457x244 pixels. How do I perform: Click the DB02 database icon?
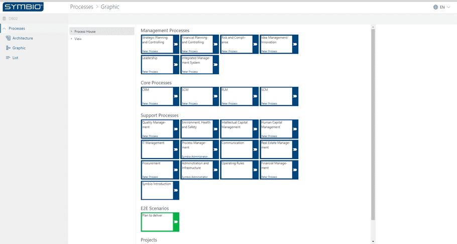(x=5, y=19)
